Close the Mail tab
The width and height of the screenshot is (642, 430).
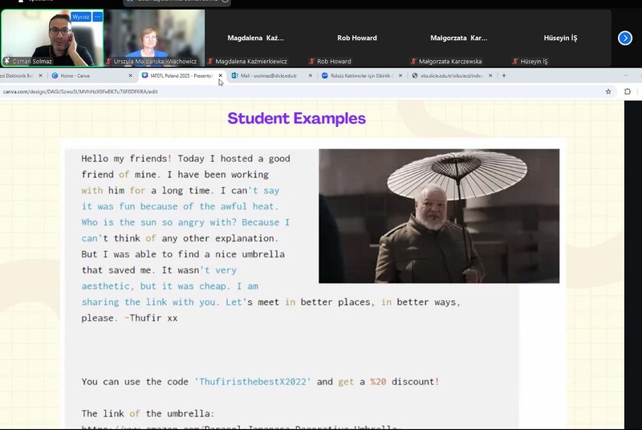click(311, 75)
